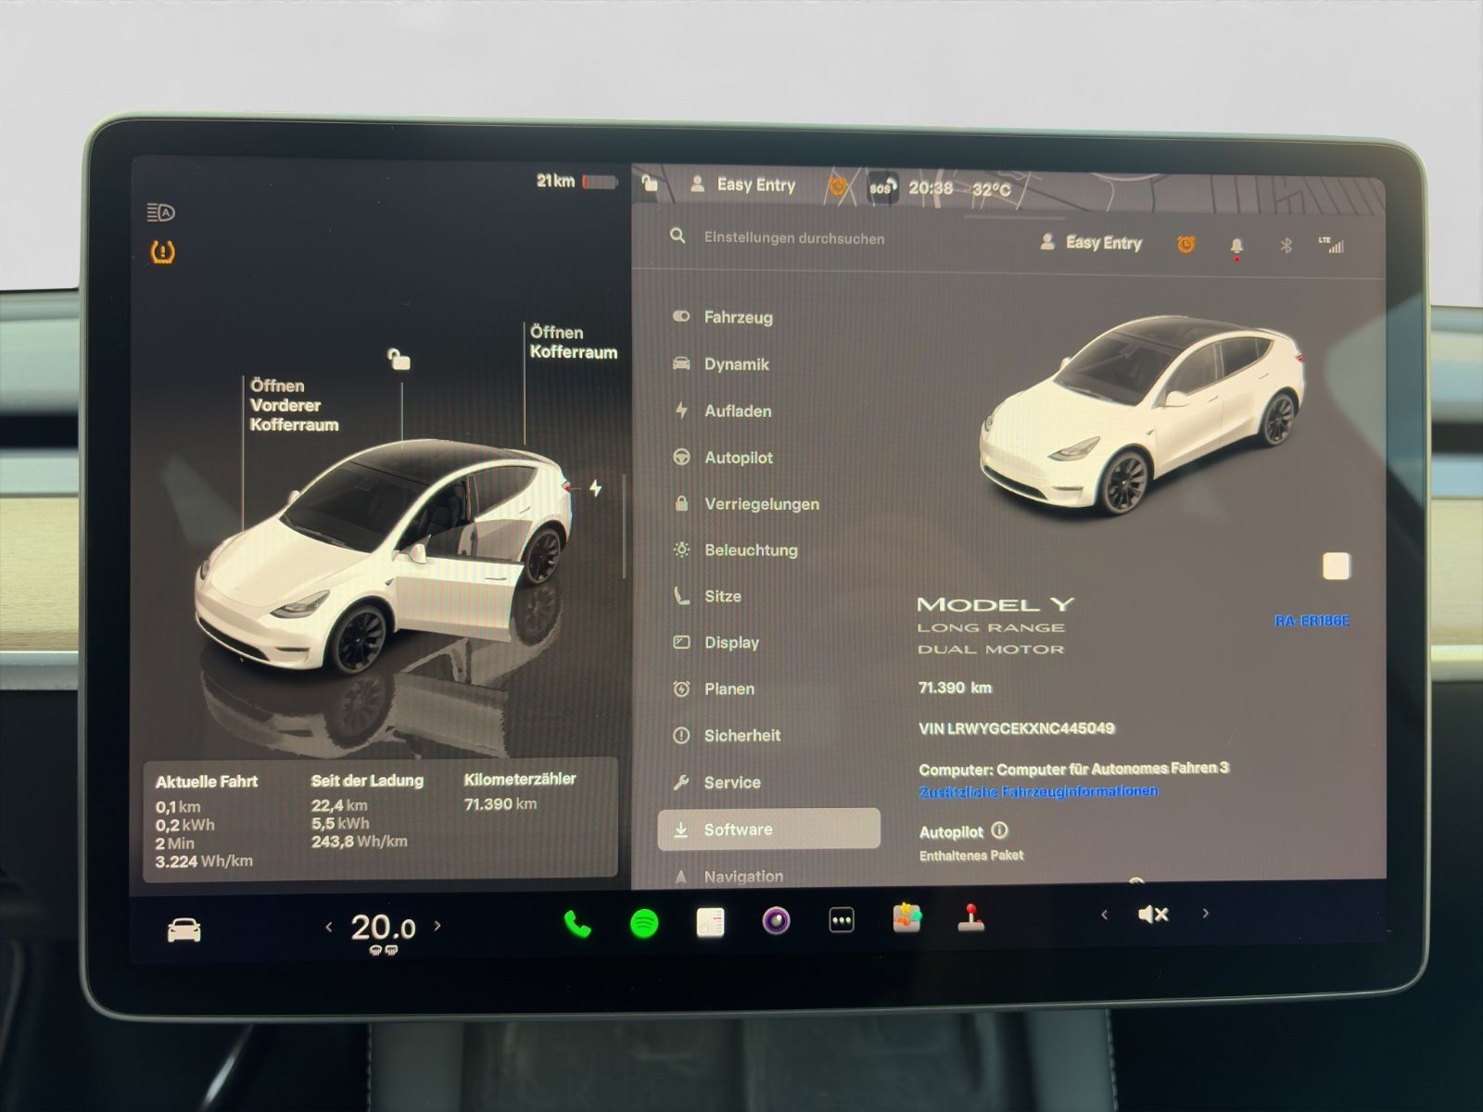This screenshot has height=1112, width=1483.
Task: Tap Öffnen Vorderer Kofferraum
Action: pyautogui.click(x=294, y=405)
